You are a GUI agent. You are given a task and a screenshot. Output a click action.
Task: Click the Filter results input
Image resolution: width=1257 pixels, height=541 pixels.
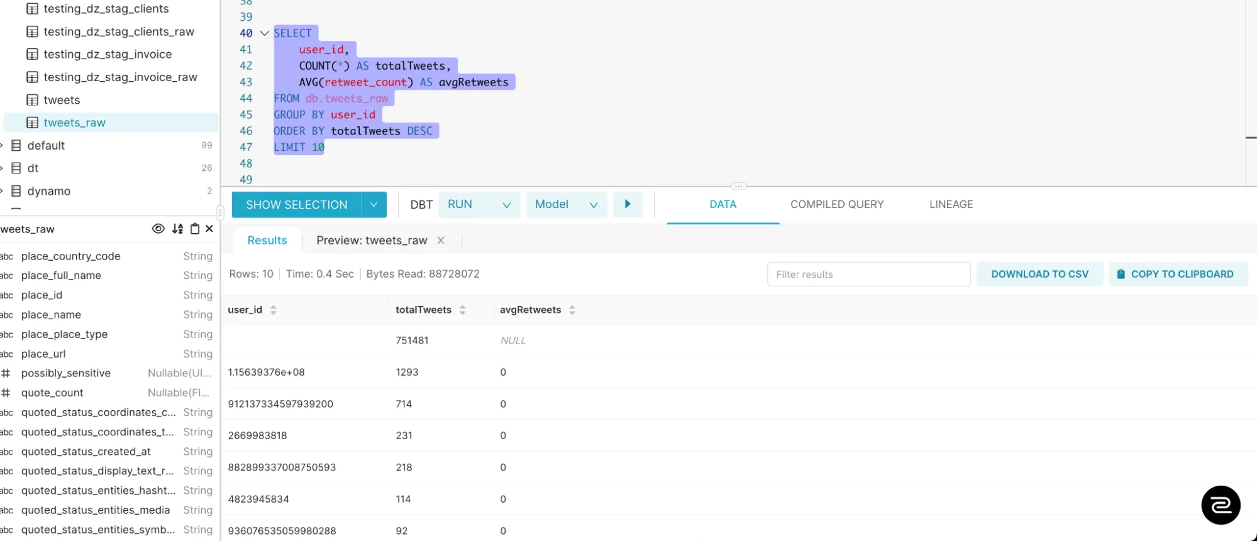[x=868, y=274]
